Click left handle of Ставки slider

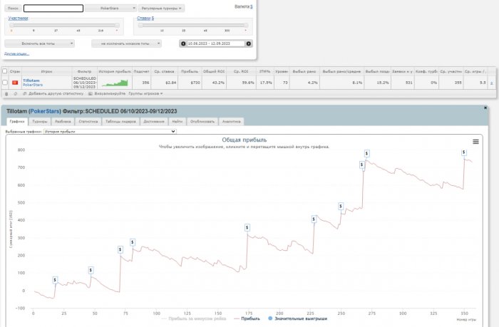[x=140, y=25]
